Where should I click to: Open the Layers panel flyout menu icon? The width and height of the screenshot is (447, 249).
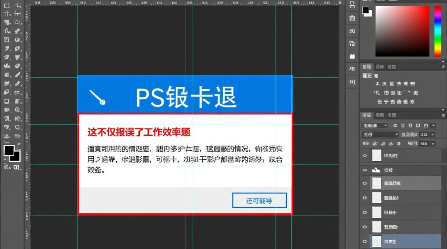(443, 115)
